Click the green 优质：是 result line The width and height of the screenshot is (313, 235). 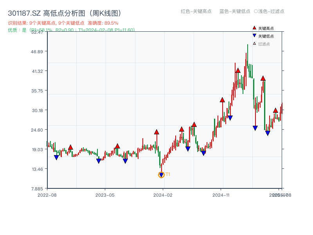(72, 30)
